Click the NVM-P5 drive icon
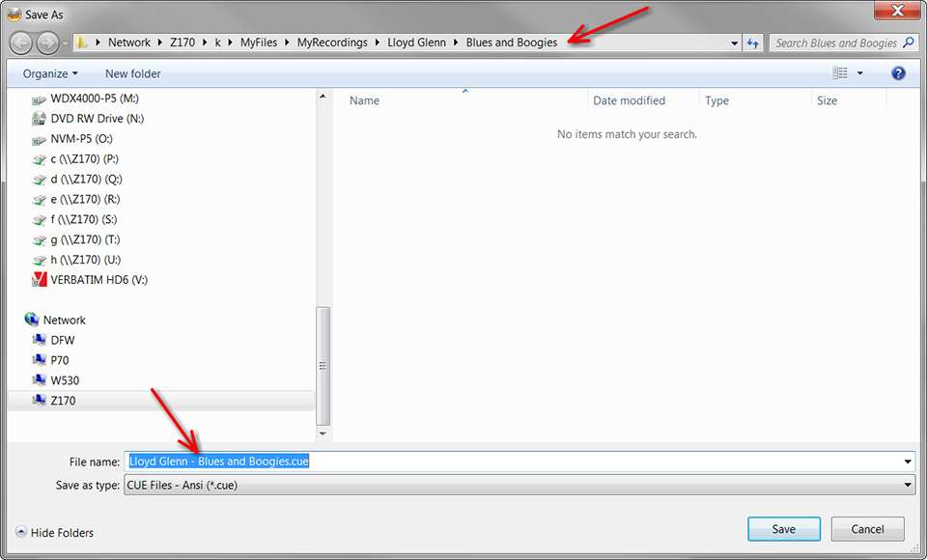The image size is (927, 560). (x=39, y=140)
